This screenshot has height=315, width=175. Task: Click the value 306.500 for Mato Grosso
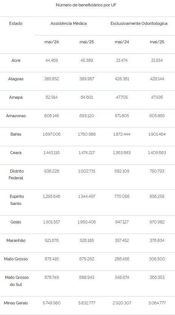click(157, 259)
